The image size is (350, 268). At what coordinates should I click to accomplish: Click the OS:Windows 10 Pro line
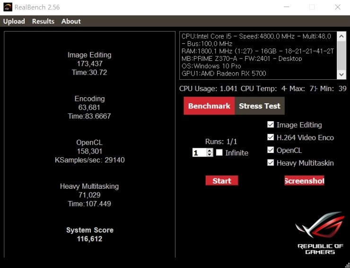211,66
